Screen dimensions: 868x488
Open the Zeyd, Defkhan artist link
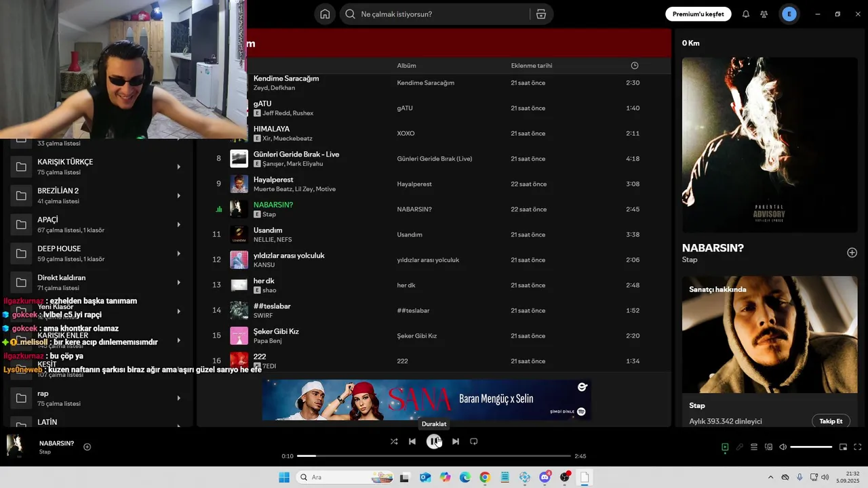[x=274, y=88]
